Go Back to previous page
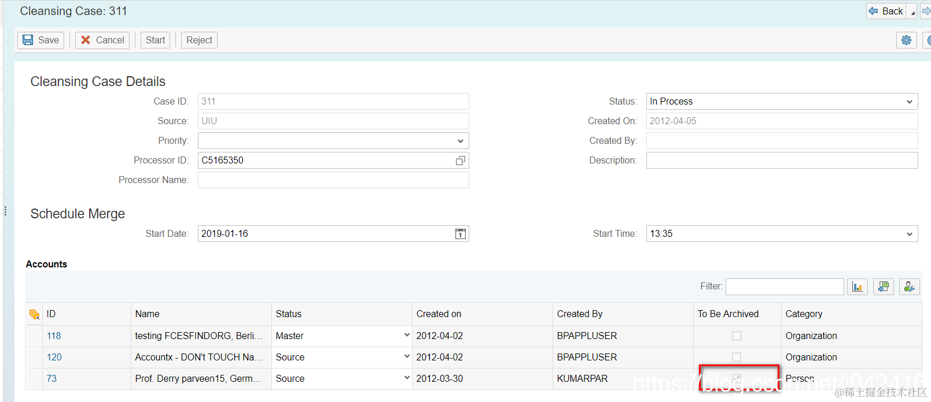 (x=886, y=11)
